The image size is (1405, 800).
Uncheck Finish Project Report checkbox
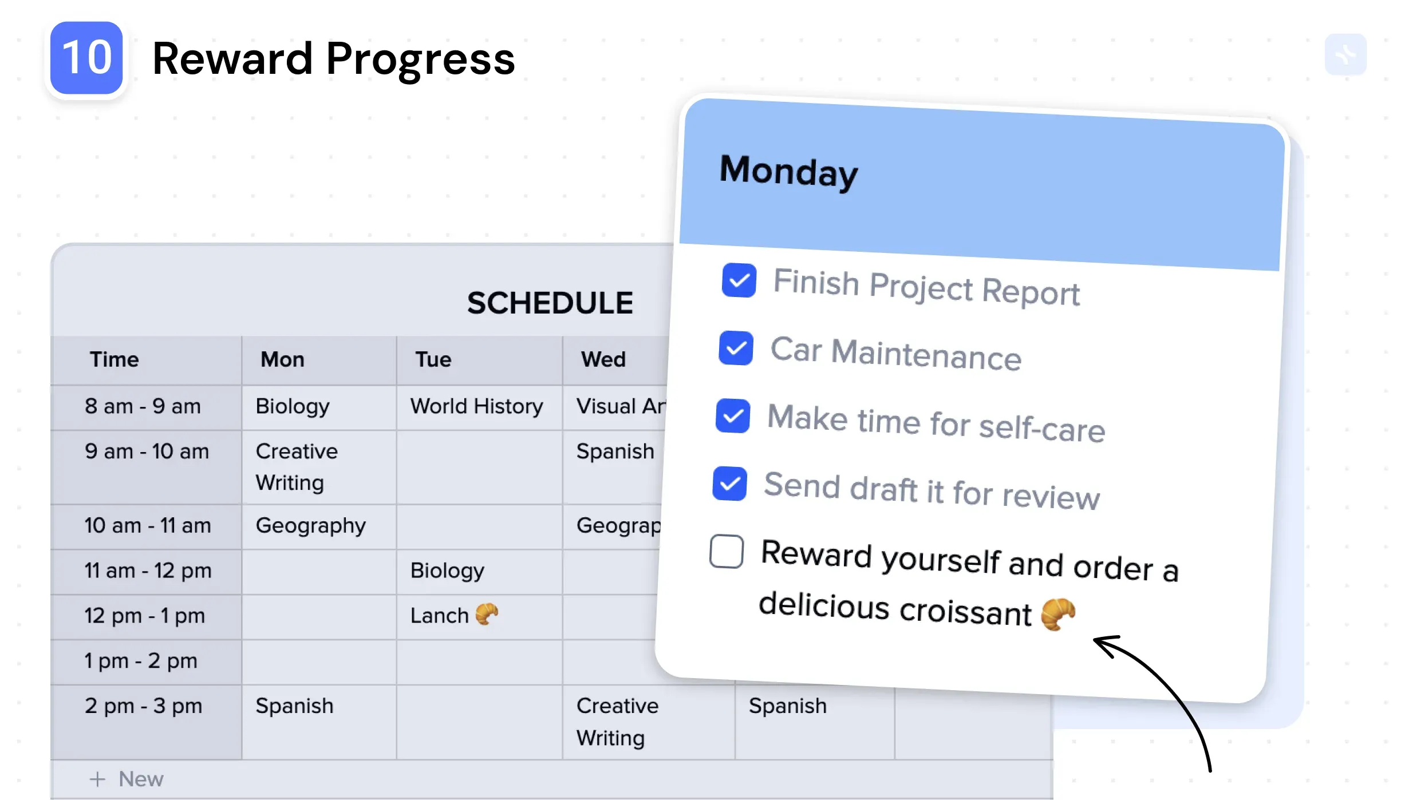coord(739,280)
